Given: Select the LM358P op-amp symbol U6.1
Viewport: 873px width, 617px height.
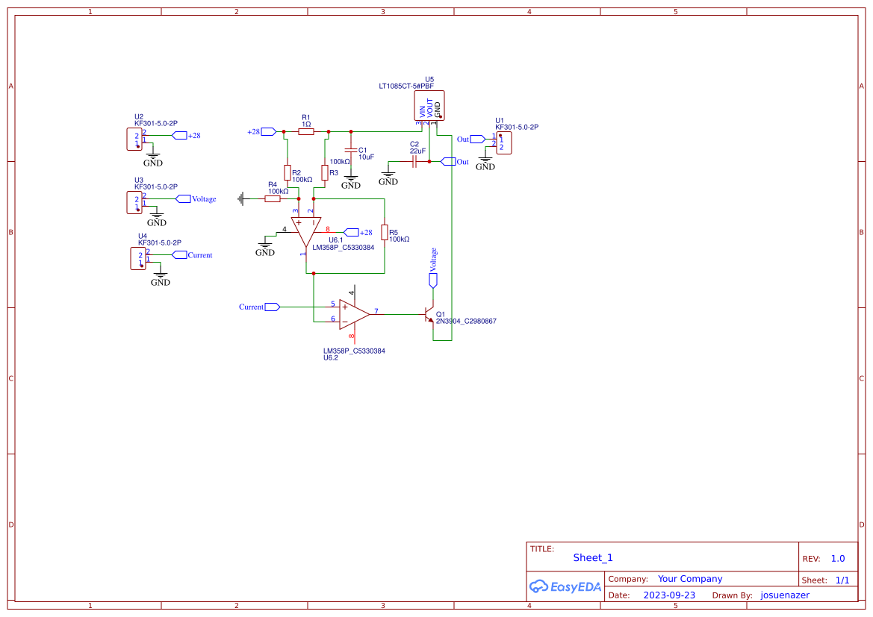Looking at the screenshot, I should tap(310, 224).
